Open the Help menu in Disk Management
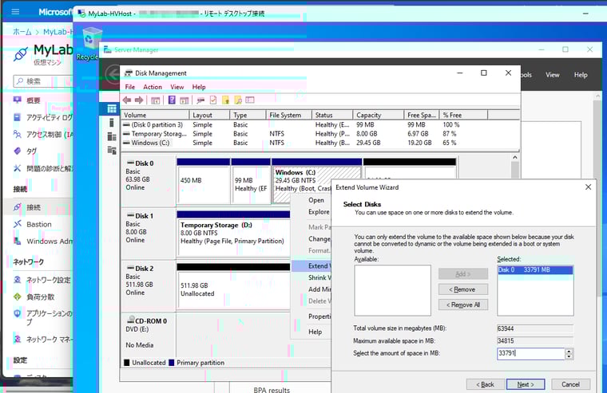The height and width of the screenshot is (393, 607). tap(199, 87)
